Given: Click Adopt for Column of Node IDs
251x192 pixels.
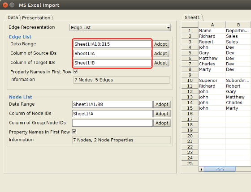Looking at the screenshot, I should pos(162,114).
